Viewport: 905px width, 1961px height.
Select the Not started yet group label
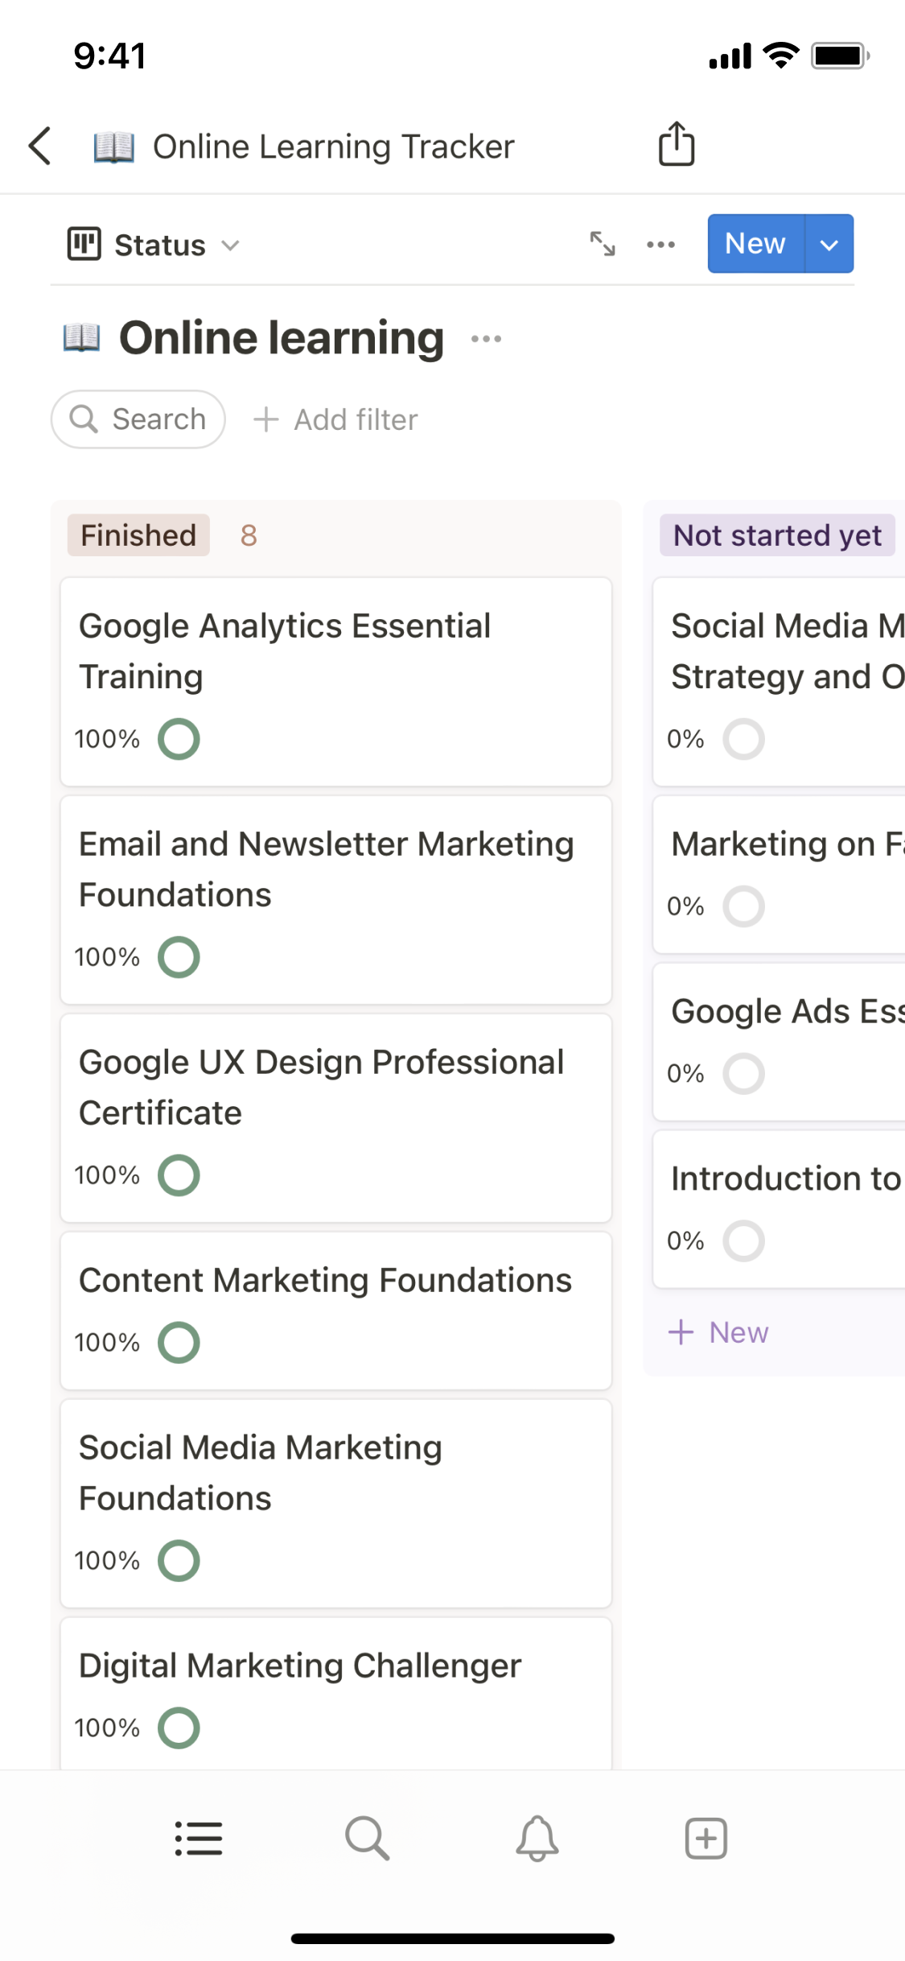coord(776,535)
